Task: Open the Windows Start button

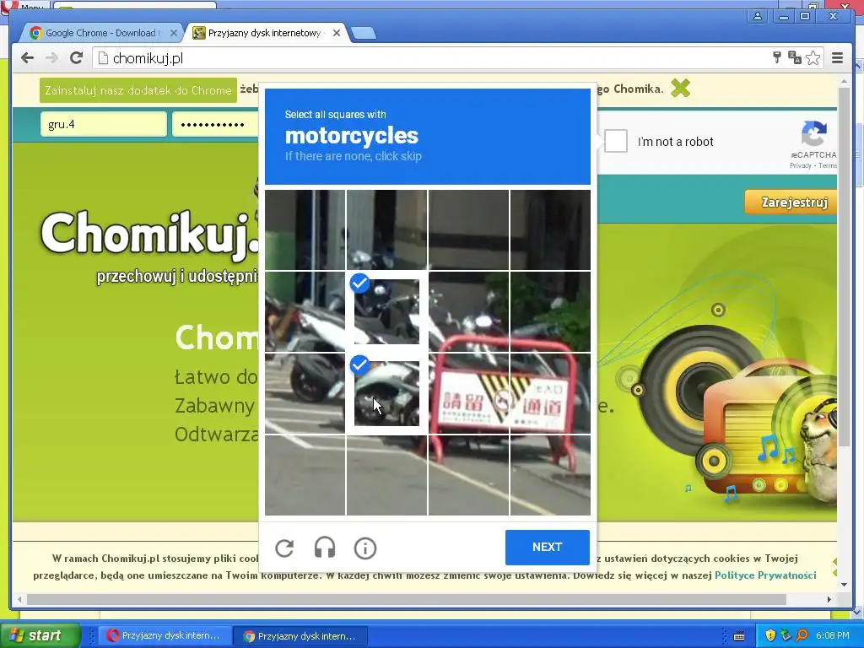Action: pos(40,635)
